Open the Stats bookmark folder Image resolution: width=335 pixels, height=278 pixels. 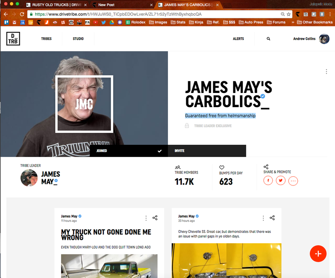pos(178,22)
